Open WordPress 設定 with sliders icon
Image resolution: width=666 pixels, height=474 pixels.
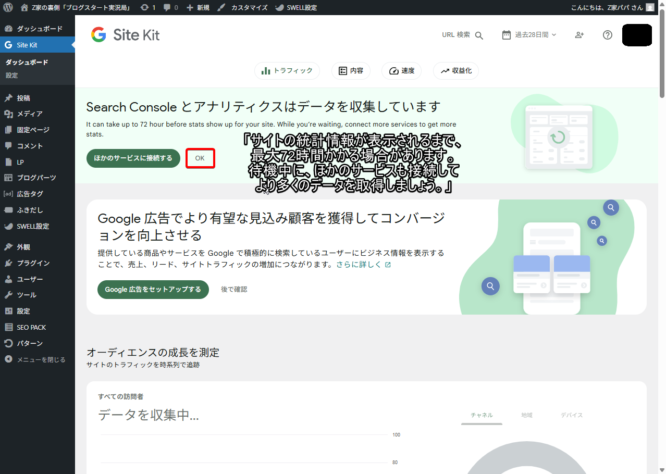point(38,311)
